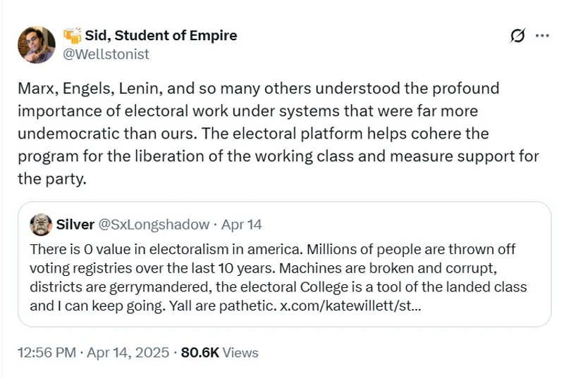Open Silver's small avatar in quoted post
This screenshot has height=378, width=564.
40,225
